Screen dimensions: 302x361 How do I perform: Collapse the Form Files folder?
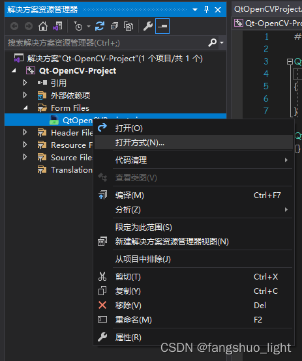[25, 108]
